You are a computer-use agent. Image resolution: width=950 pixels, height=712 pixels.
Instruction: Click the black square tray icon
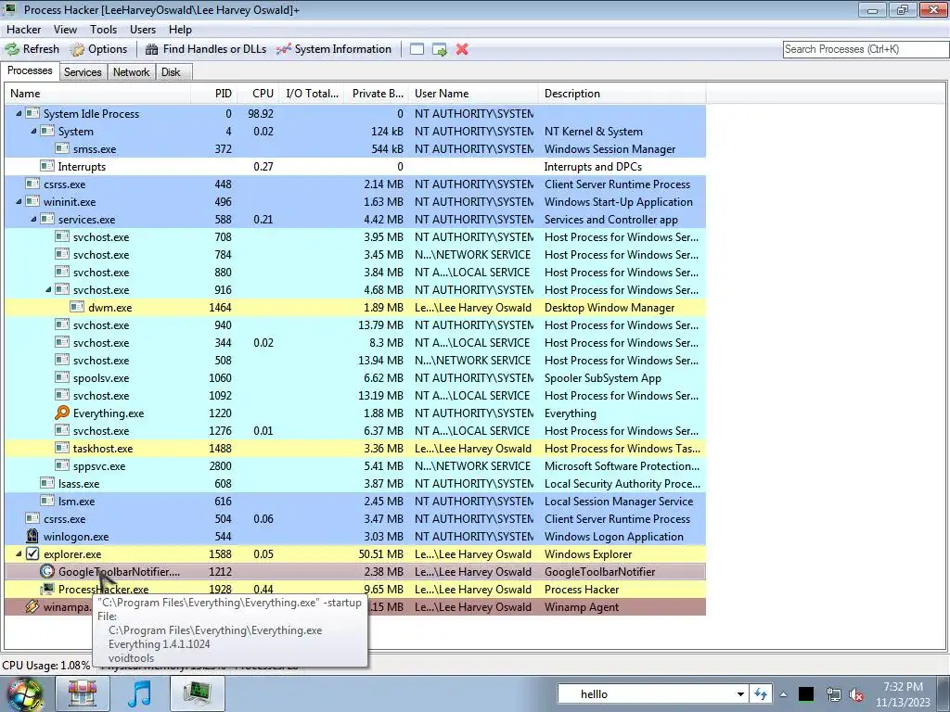tap(806, 694)
